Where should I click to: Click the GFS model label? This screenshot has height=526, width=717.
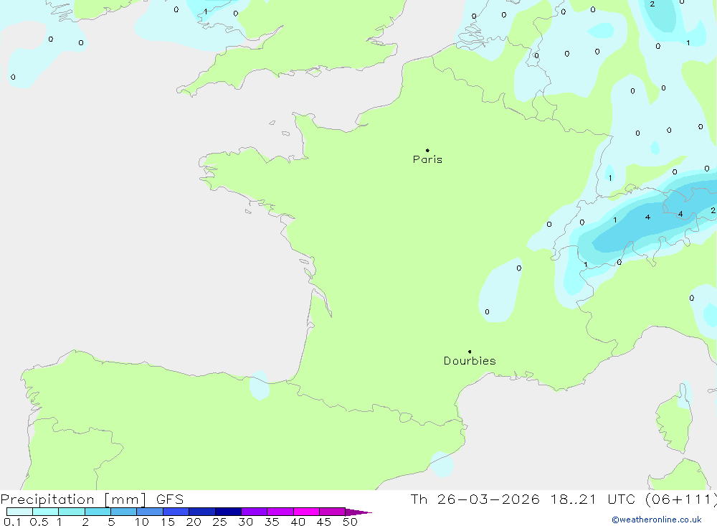pos(169,499)
